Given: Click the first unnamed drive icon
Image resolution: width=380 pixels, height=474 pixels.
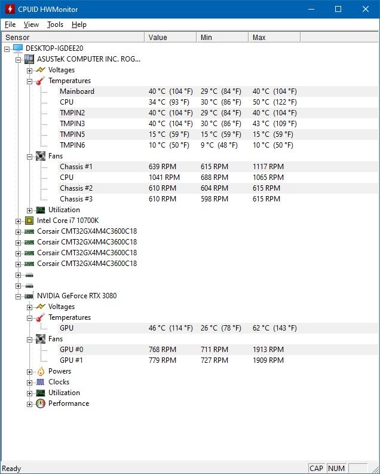Looking at the screenshot, I should 29,275.
